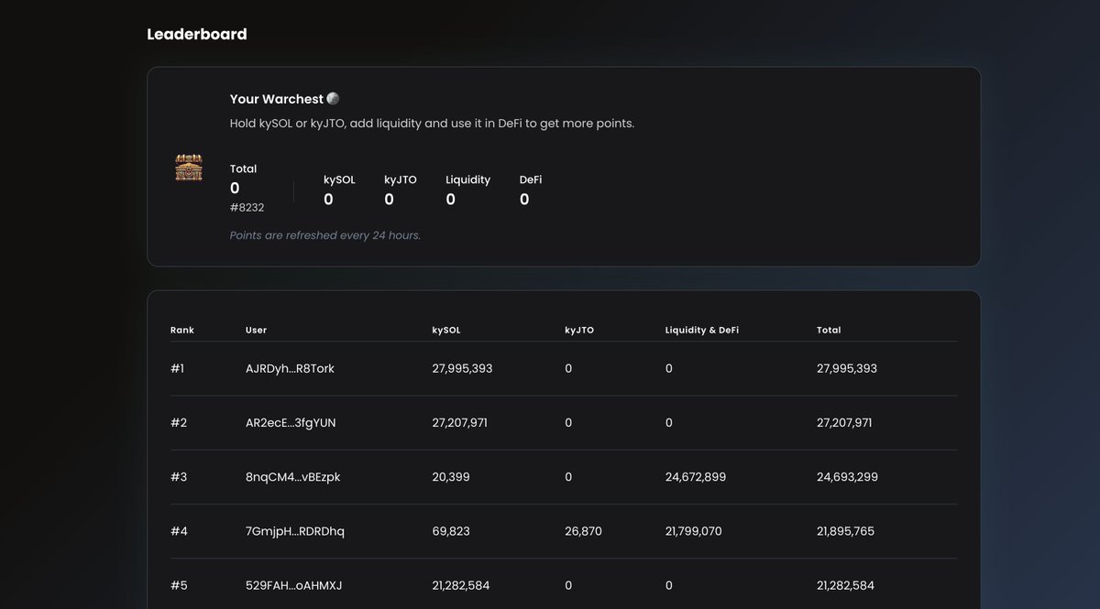Click Liquidity & DeFi value 21,799,070
1100x609 pixels.
click(695, 531)
